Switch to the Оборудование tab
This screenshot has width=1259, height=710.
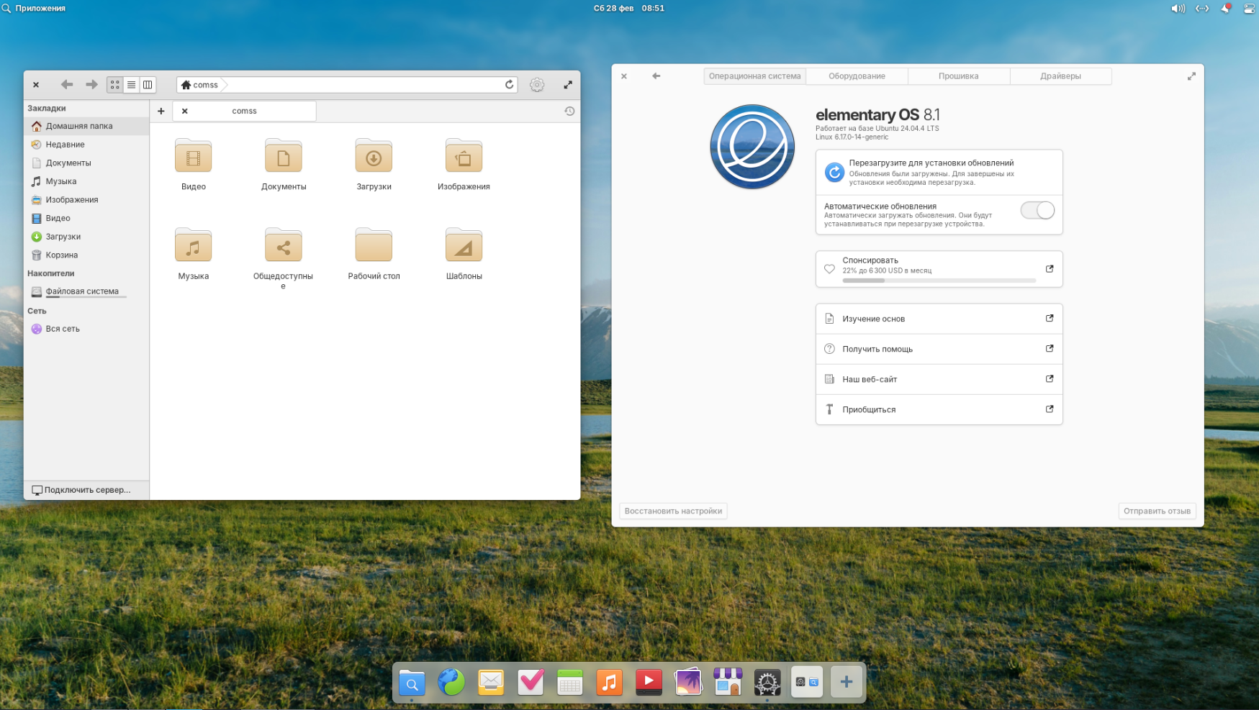pyautogui.click(x=857, y=76)
